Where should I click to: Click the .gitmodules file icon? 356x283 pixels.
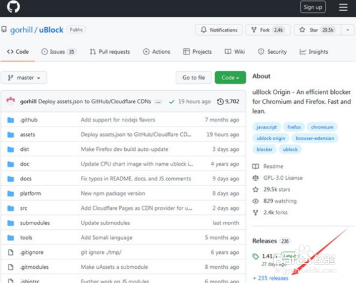point(10,267)
